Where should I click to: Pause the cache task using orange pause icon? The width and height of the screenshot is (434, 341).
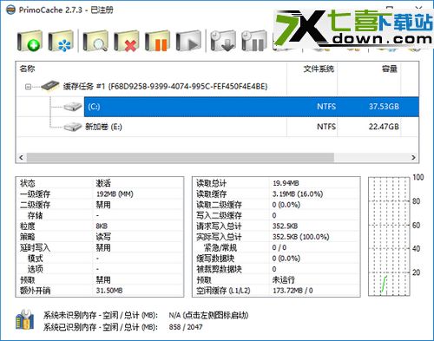tap(157, 41)
